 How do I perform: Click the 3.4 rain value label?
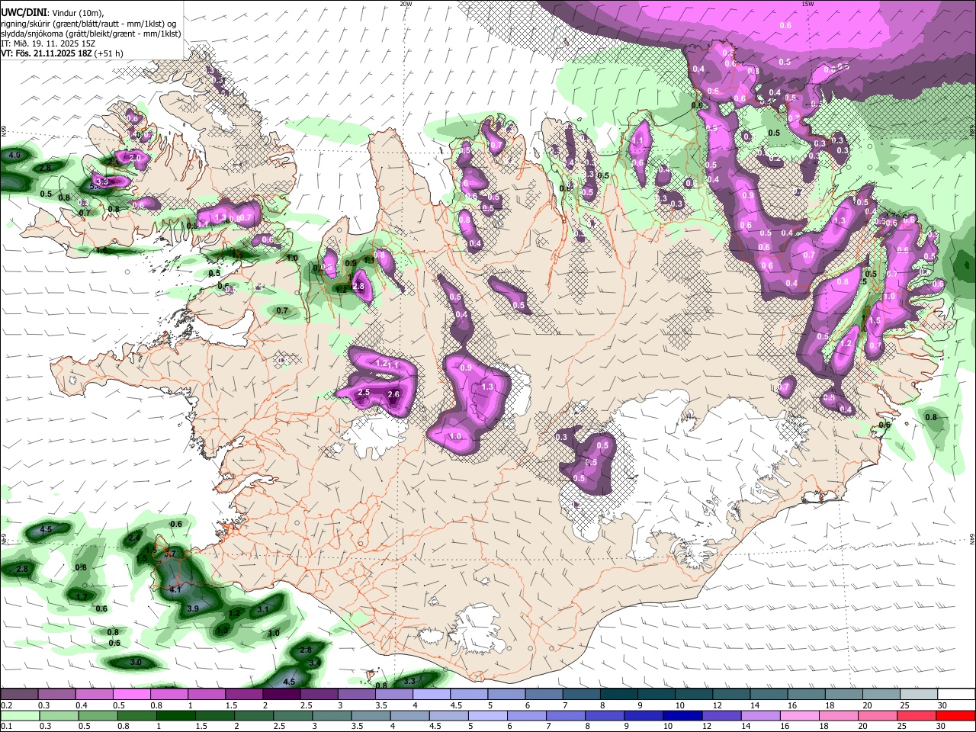tap(314, 663)
